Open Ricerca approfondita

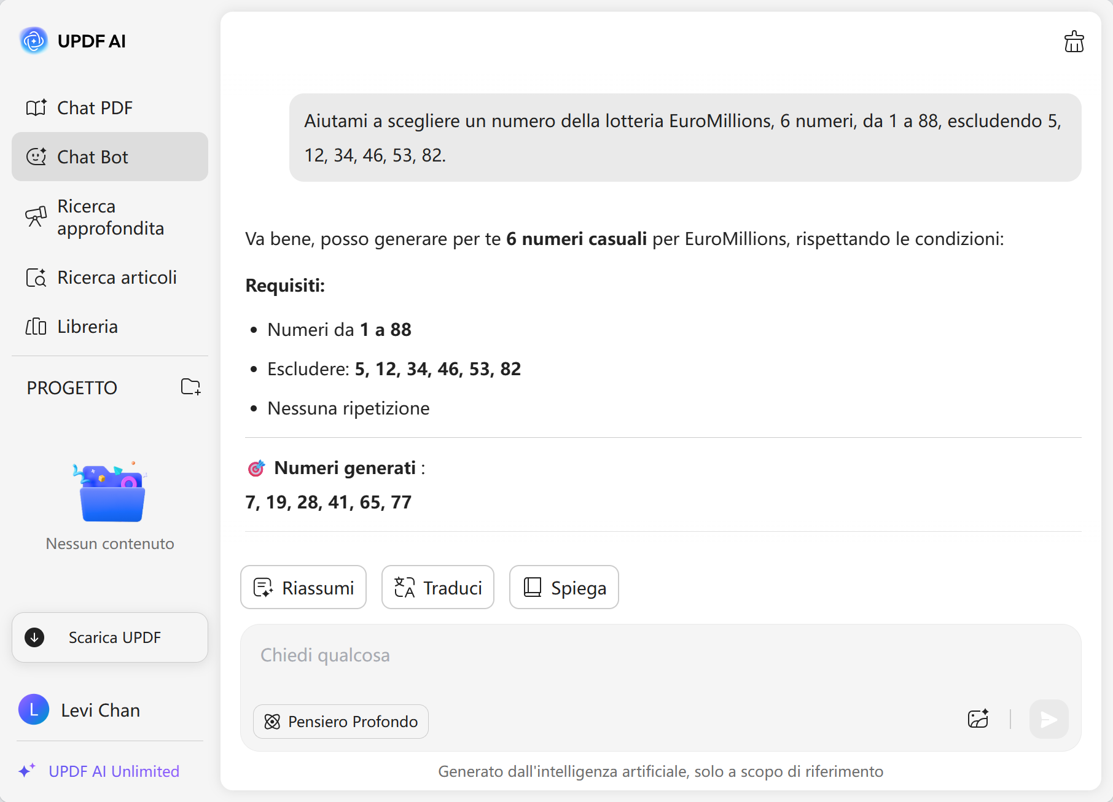point(110,217)
